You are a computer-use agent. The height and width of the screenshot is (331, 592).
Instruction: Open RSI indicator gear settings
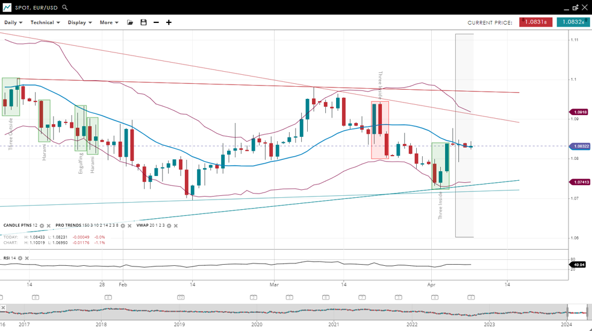pyautogui.click(x=20, y=258)
